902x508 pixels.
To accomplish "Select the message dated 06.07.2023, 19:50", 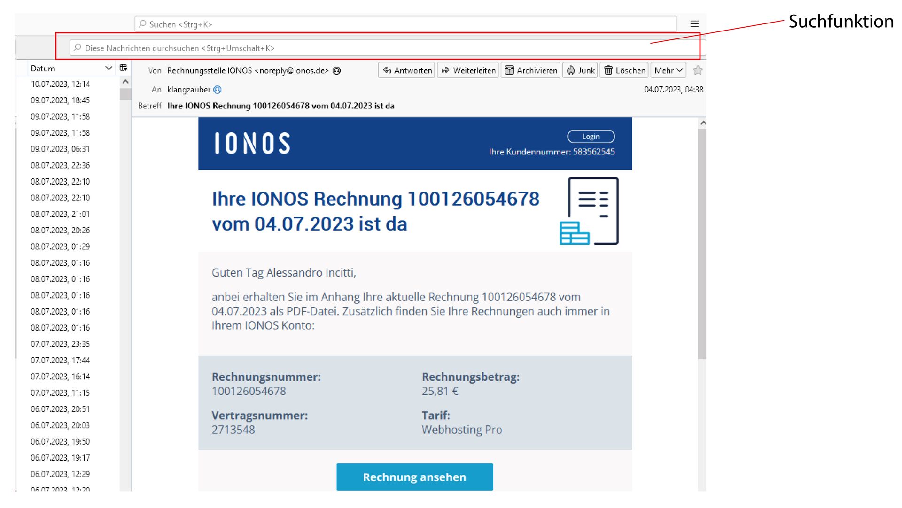I will click(x=61, y=442).
